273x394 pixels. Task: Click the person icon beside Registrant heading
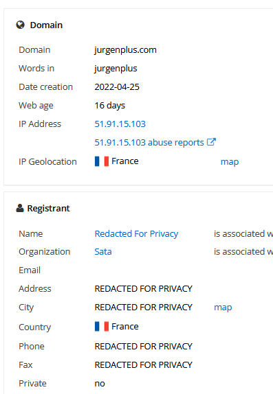(x=20, y=208)
